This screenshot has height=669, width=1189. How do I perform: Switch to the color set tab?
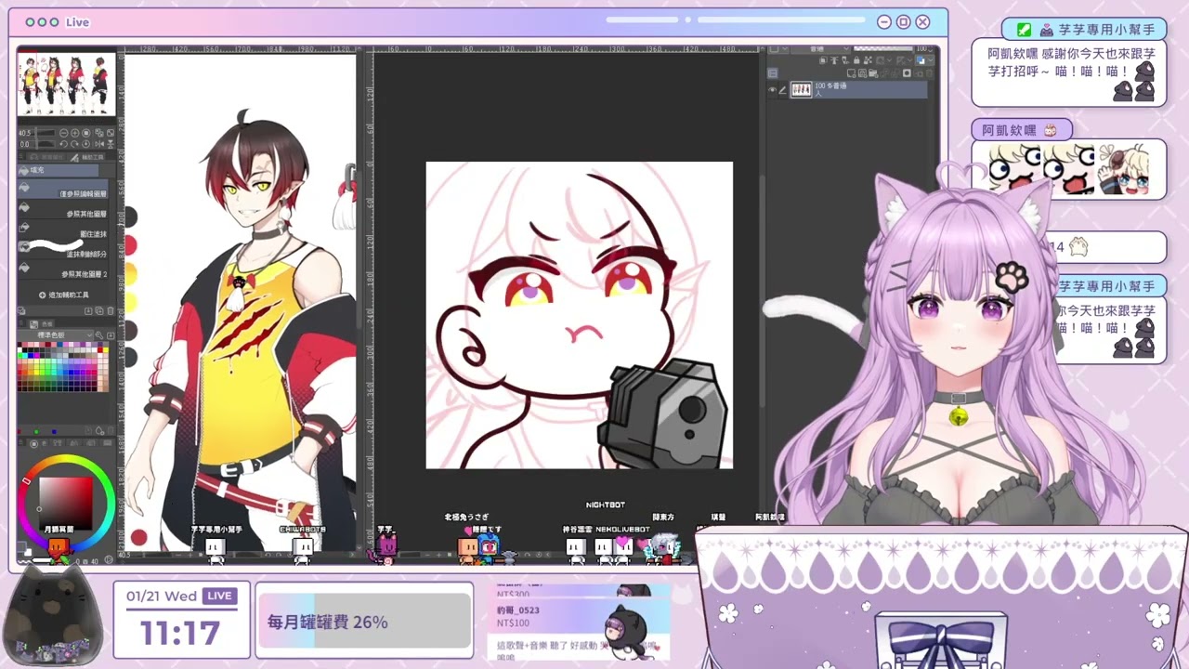pyautogui.click(x=40, y=322)
